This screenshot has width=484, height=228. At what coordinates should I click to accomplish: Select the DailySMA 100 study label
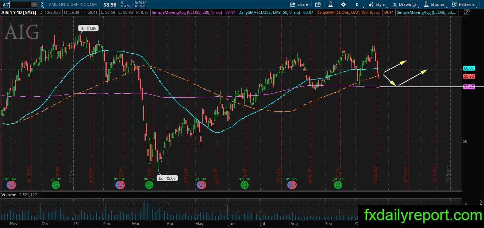349,12
